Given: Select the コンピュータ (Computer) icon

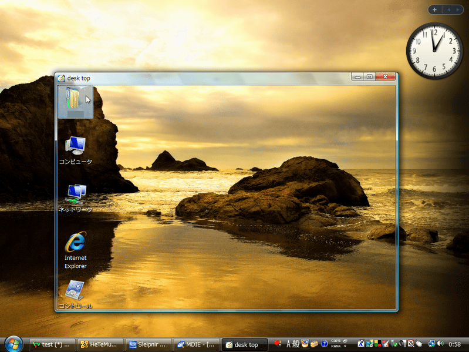Looking at the screenshot, I should pos(75,146).
